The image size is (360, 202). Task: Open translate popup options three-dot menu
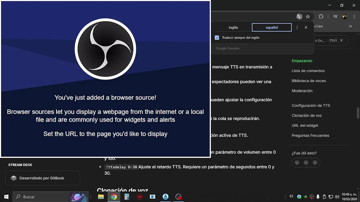[x=297, y=27]
